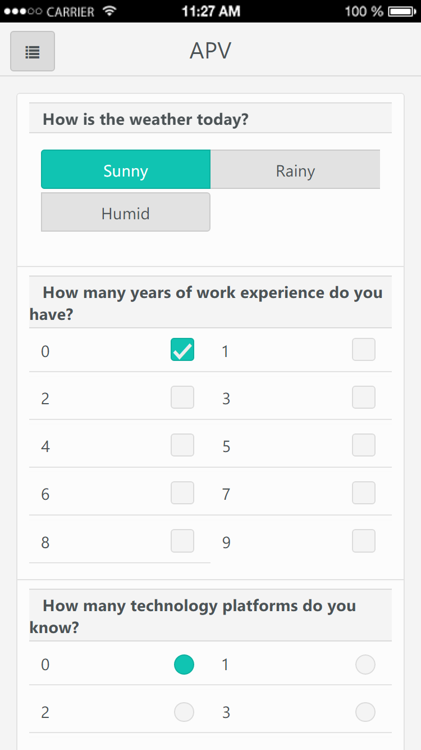Screen dimensions: 421x750
Task: Choose 1 technology platform radio option
Action: (365, 665)
